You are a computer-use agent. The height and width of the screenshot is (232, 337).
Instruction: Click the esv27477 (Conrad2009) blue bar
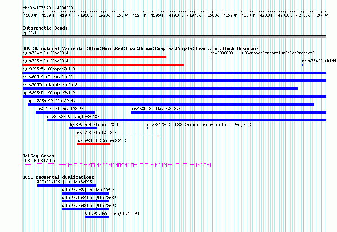click(66, 112)
